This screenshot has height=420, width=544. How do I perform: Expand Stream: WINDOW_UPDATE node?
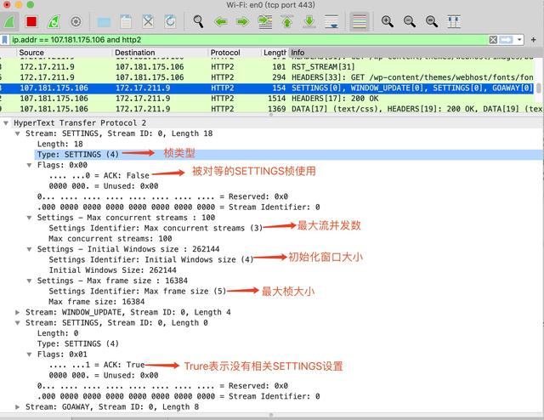17,312
